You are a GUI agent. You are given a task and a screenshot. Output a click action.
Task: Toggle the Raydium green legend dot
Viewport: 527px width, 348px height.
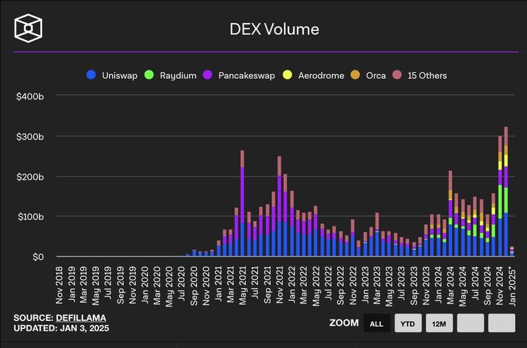pyautogui.click(x=149, y=75)
